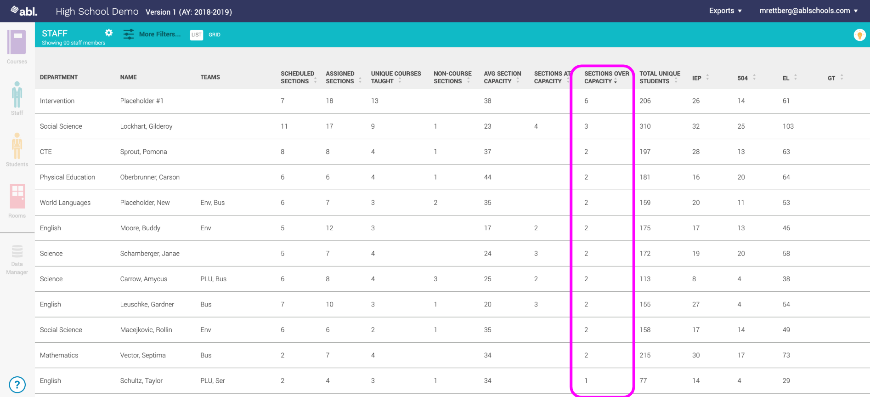Screen dimensions: 870x397
Task: Open the Courses sidebar icon
Action: click(x=17, y=42)
